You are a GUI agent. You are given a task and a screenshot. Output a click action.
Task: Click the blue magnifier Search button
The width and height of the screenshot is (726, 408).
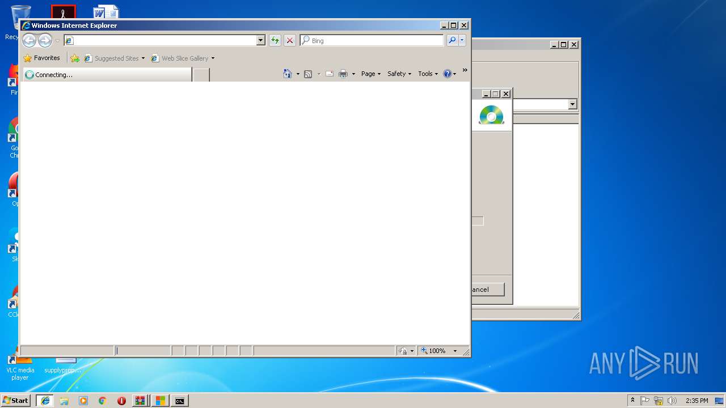pos(452,40)
